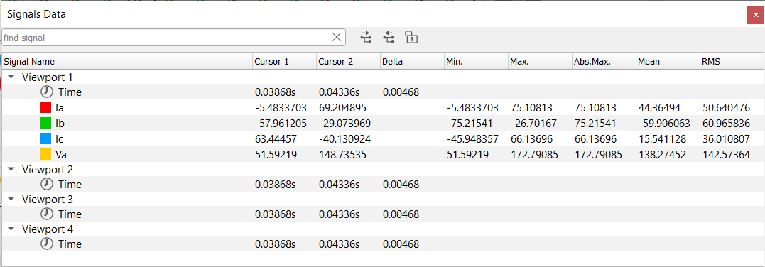Focus the find signal search field
The image size is (765, 267).
click(x=166, y=38)
